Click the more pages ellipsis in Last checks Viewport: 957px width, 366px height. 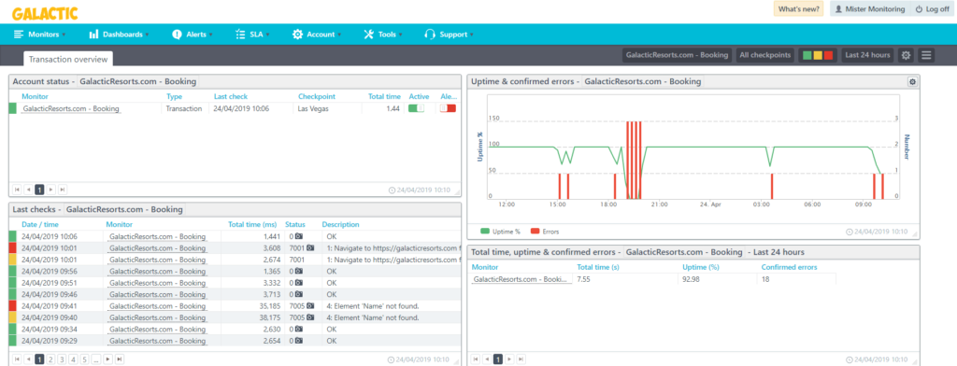coord(96,359)
